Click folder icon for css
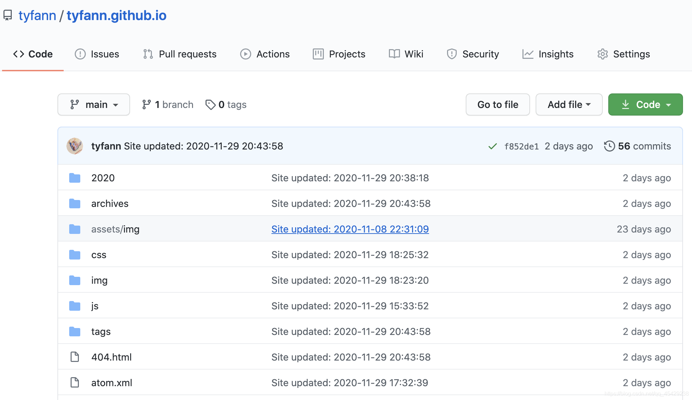The height and width of the screenshot is (400, 692). (x=75, y=255)
